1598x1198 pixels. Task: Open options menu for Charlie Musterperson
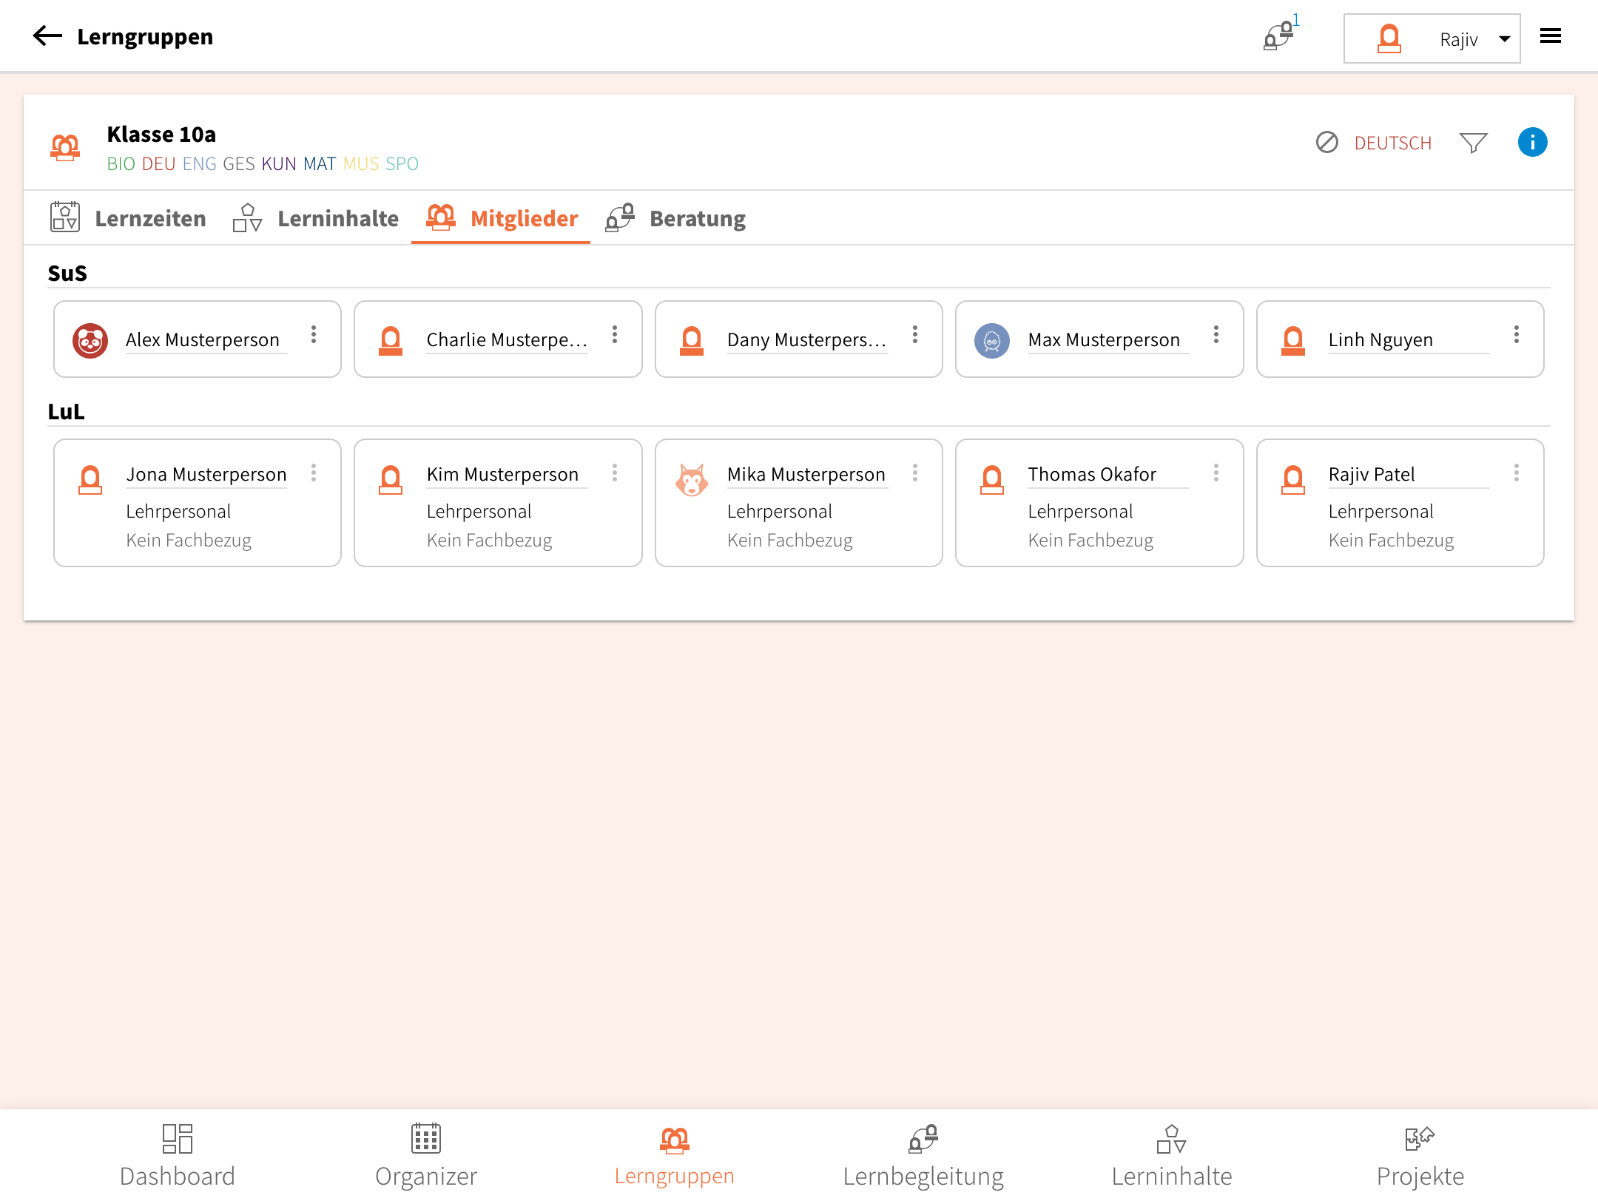point(614,335)
